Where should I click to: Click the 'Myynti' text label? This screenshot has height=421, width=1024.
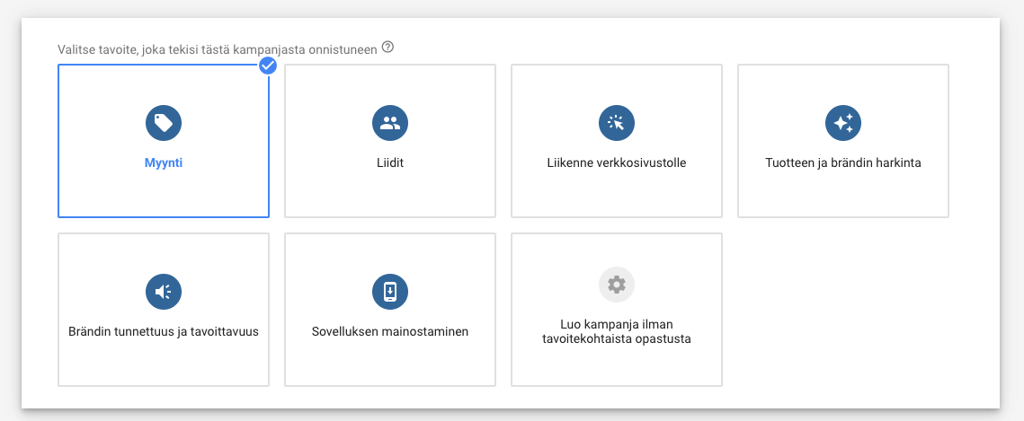(164, 163)
